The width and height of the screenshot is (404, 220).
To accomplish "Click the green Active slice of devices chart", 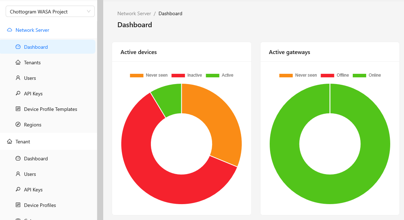I will coord(170,99).
